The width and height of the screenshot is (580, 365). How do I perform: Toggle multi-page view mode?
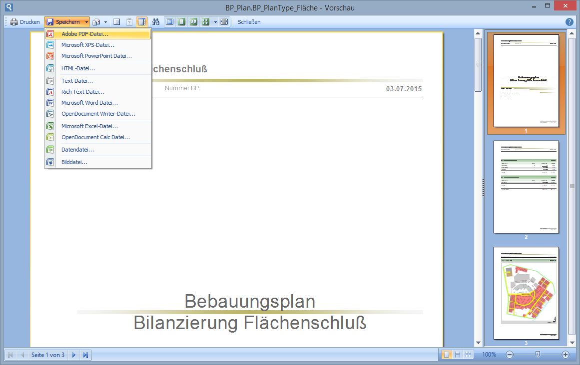point(205,21)
